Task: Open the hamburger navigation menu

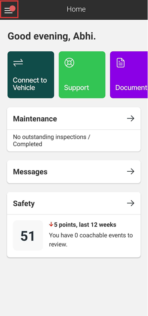Action: (x=9, y=9)
